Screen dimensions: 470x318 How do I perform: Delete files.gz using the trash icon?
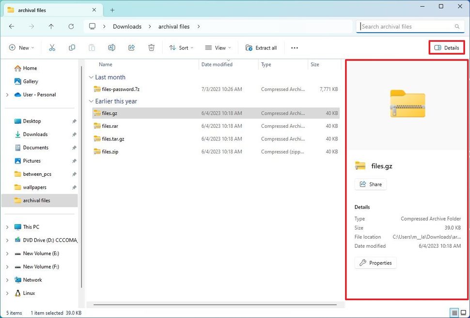click(151, 47)
